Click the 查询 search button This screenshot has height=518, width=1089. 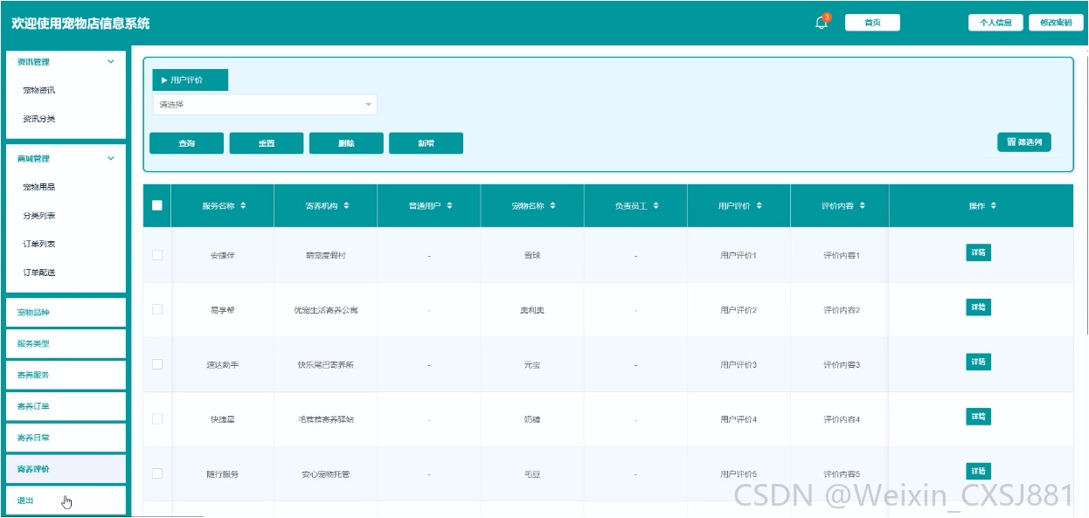[186, 143]
